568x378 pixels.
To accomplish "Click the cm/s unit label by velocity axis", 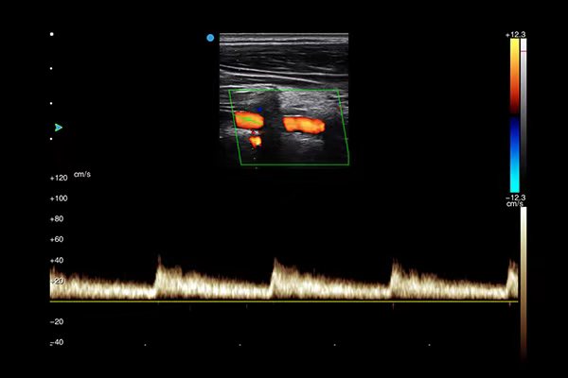I will (82, 174).
